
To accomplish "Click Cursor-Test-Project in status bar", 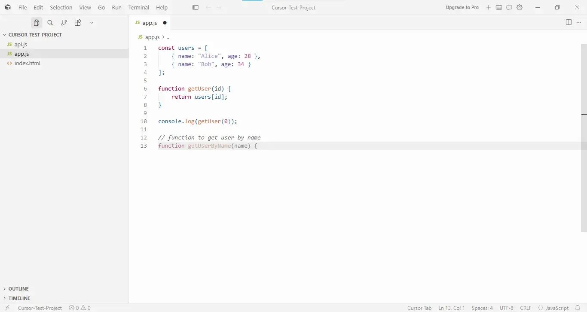I will (40, 308).
